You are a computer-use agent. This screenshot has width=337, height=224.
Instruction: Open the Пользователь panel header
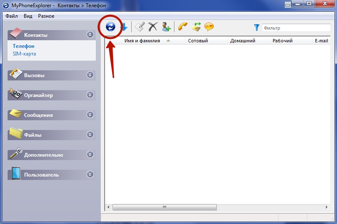[x=52, y=175]
